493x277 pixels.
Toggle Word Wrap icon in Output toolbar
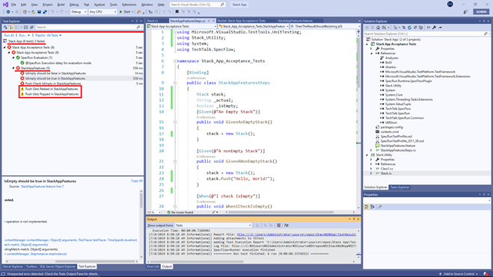[x=286, y=225]
